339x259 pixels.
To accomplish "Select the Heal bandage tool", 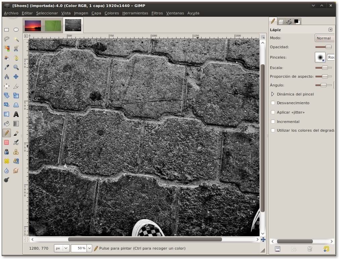I will pos(6,161).
